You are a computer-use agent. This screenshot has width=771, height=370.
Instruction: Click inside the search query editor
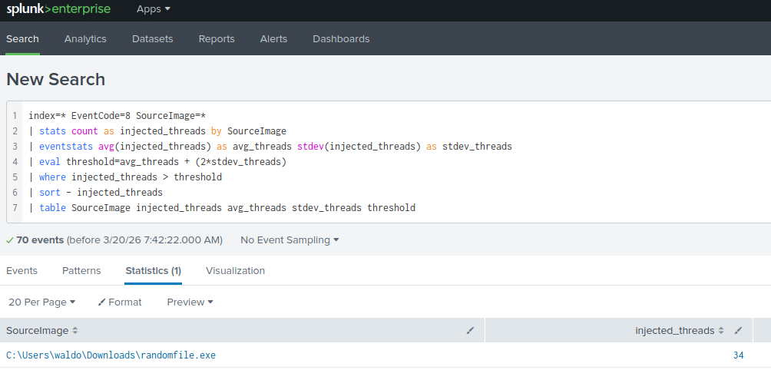tap(384, 161)
